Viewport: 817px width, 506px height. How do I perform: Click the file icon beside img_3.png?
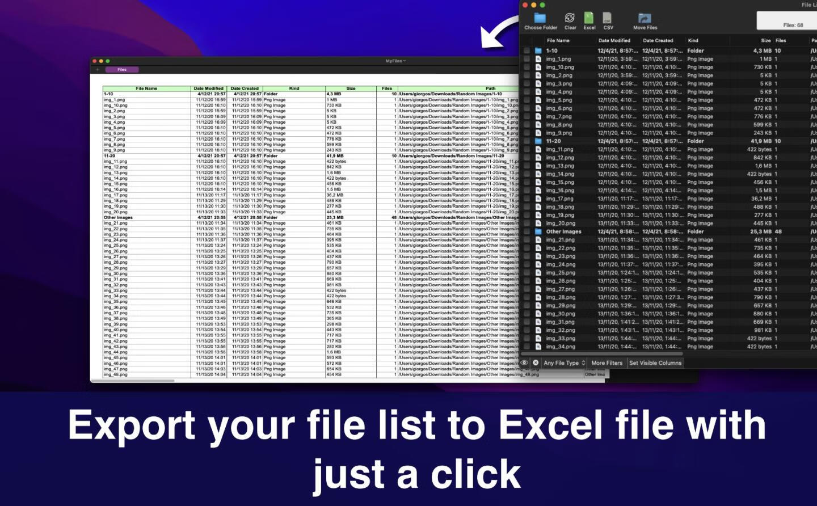pyautogui.click(x=538, y=83)
